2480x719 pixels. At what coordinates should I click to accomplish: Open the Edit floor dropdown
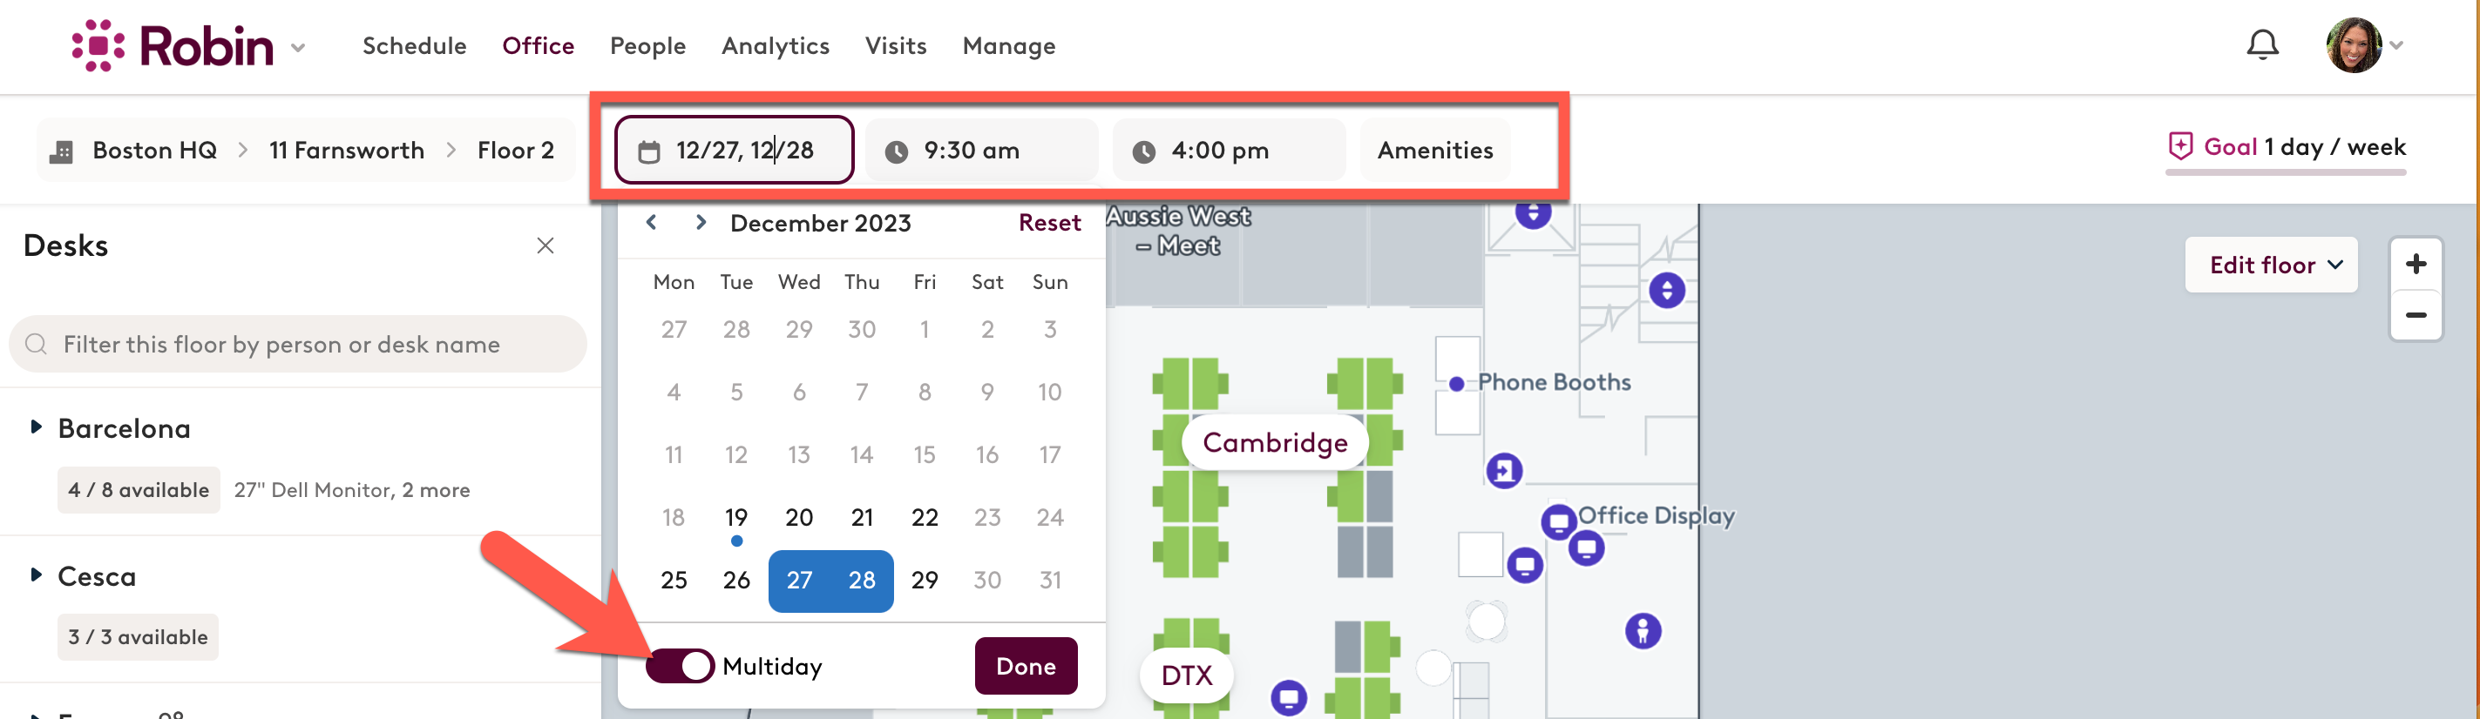coord(2270,265)
